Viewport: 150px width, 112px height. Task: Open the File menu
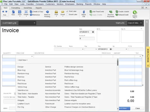[6, 4]
